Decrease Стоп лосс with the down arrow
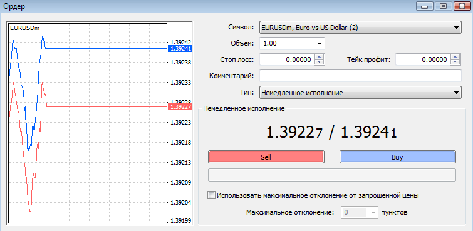Image resolution: width=473 pixels, height=231 pixels. click(x=319, y=62)
